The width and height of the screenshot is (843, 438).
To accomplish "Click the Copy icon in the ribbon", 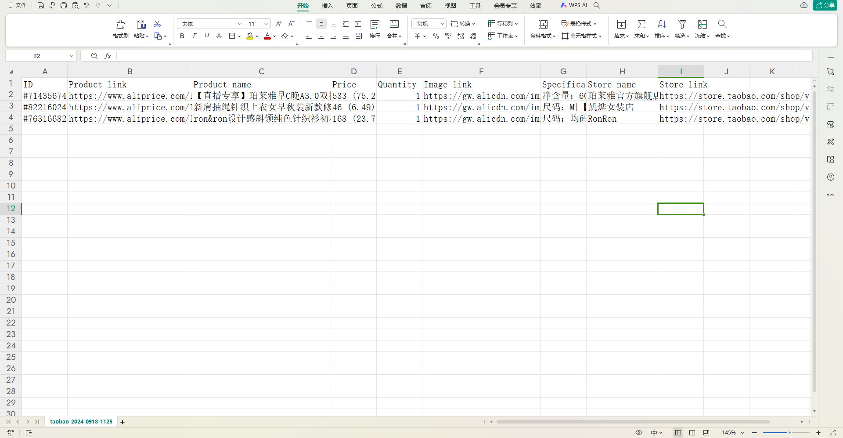I will (159, 36).
